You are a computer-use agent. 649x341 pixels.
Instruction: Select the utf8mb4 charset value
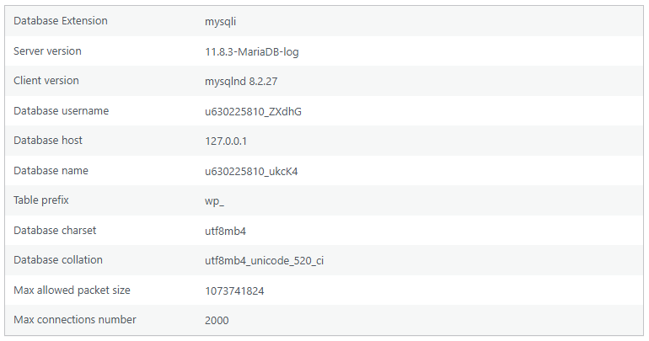[x=227, y=231]
